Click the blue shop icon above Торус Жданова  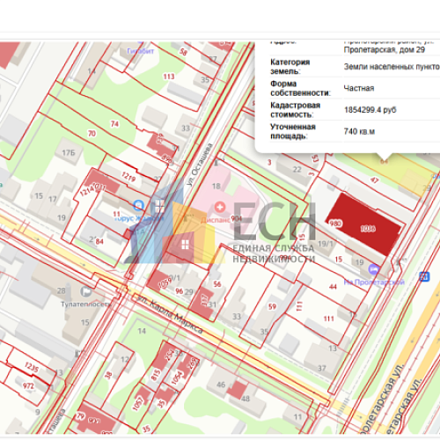pos(138,205)
